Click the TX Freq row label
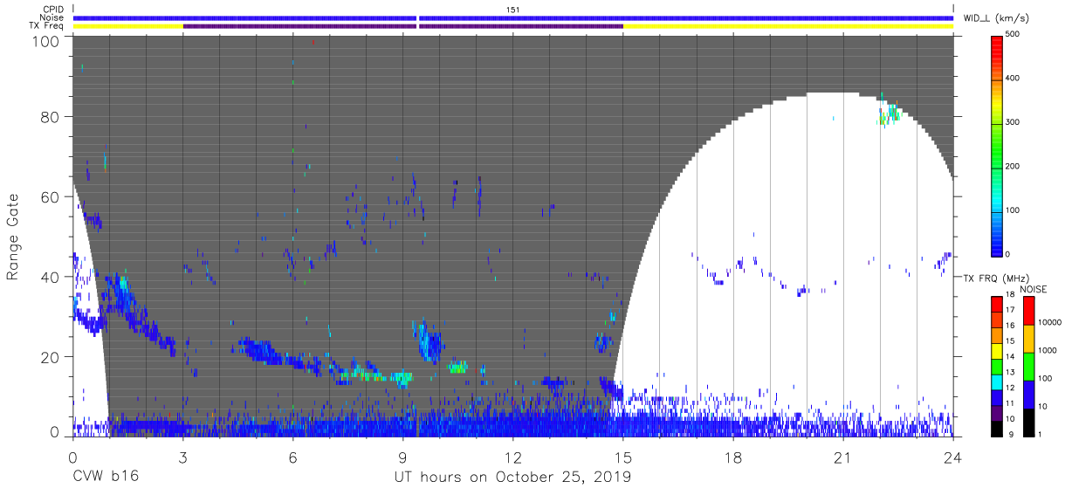This screenshot has width=1072, height=495. click(x=45, y=26)
